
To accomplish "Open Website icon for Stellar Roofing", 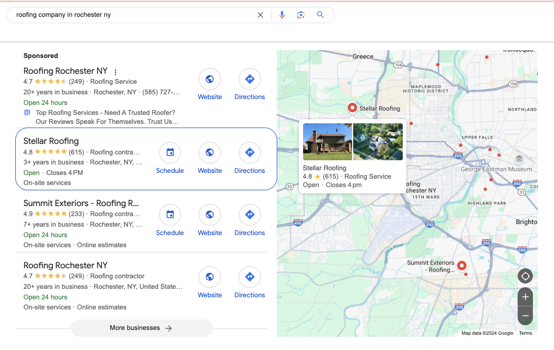I will (210, 152).
